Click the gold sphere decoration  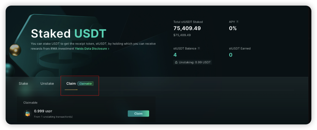tap(15, 50)
